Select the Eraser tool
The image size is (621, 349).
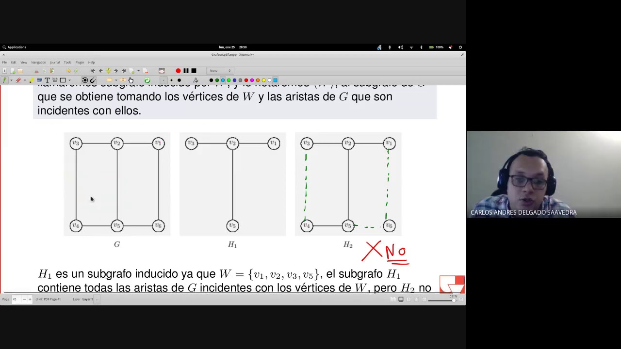click(x=18, y=80)
